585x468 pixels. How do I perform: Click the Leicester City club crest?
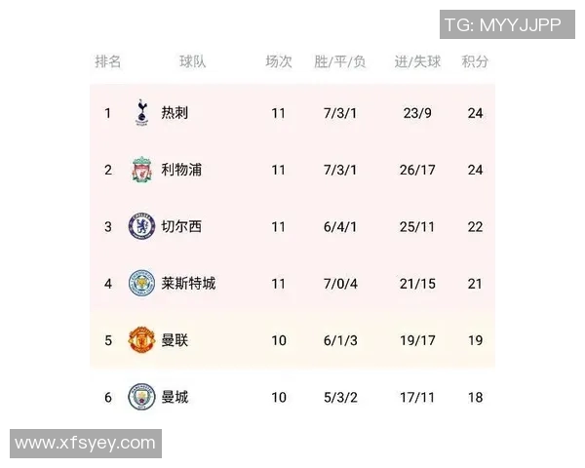141,284
